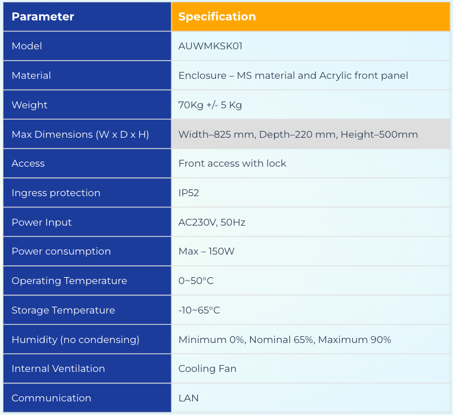Click the Front access with lock value
This screenshot has width=453, height=415.
click(x=232, y=163)
